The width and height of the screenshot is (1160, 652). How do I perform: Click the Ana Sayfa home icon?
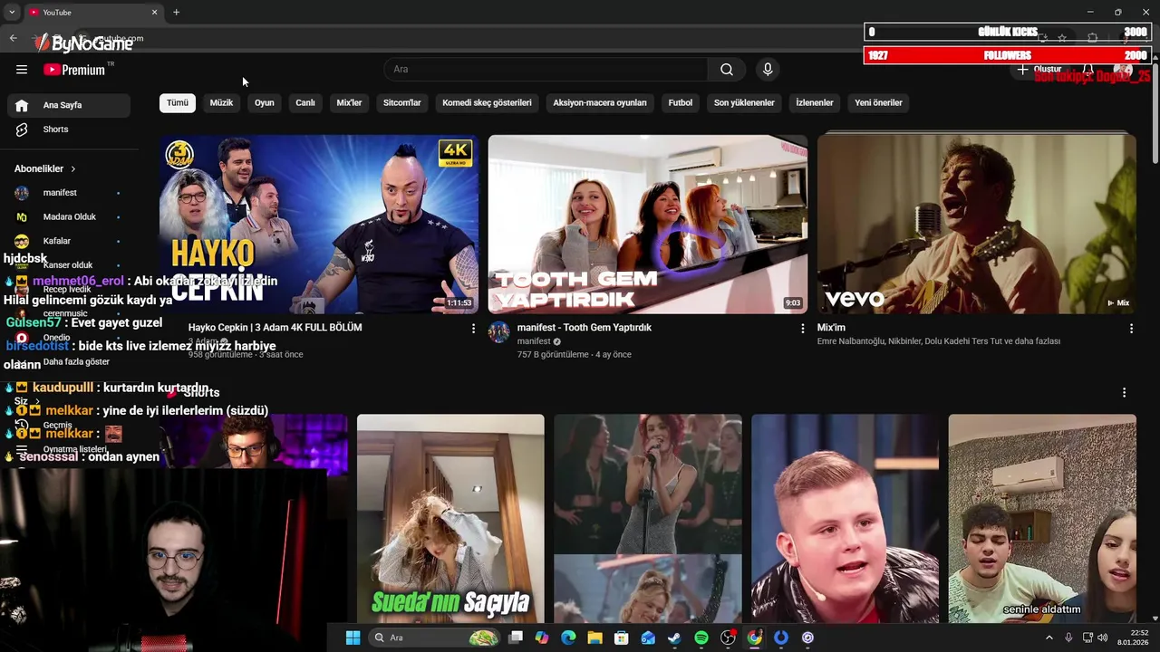(x=22, y=105)
